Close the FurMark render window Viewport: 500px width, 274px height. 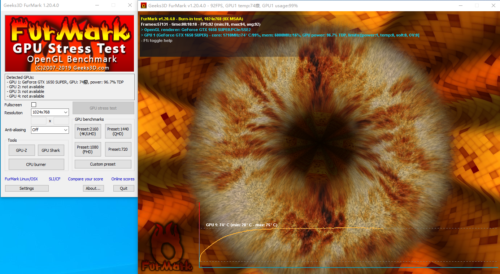(x=493, y=5)
